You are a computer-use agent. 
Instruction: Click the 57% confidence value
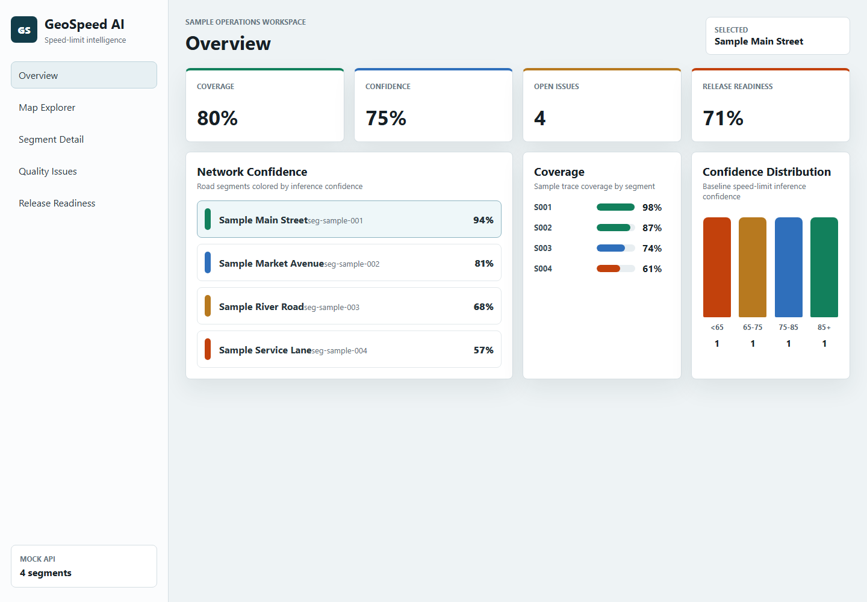coord(483,350)
